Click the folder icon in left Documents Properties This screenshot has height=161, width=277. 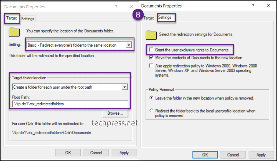tap(14, 32)
